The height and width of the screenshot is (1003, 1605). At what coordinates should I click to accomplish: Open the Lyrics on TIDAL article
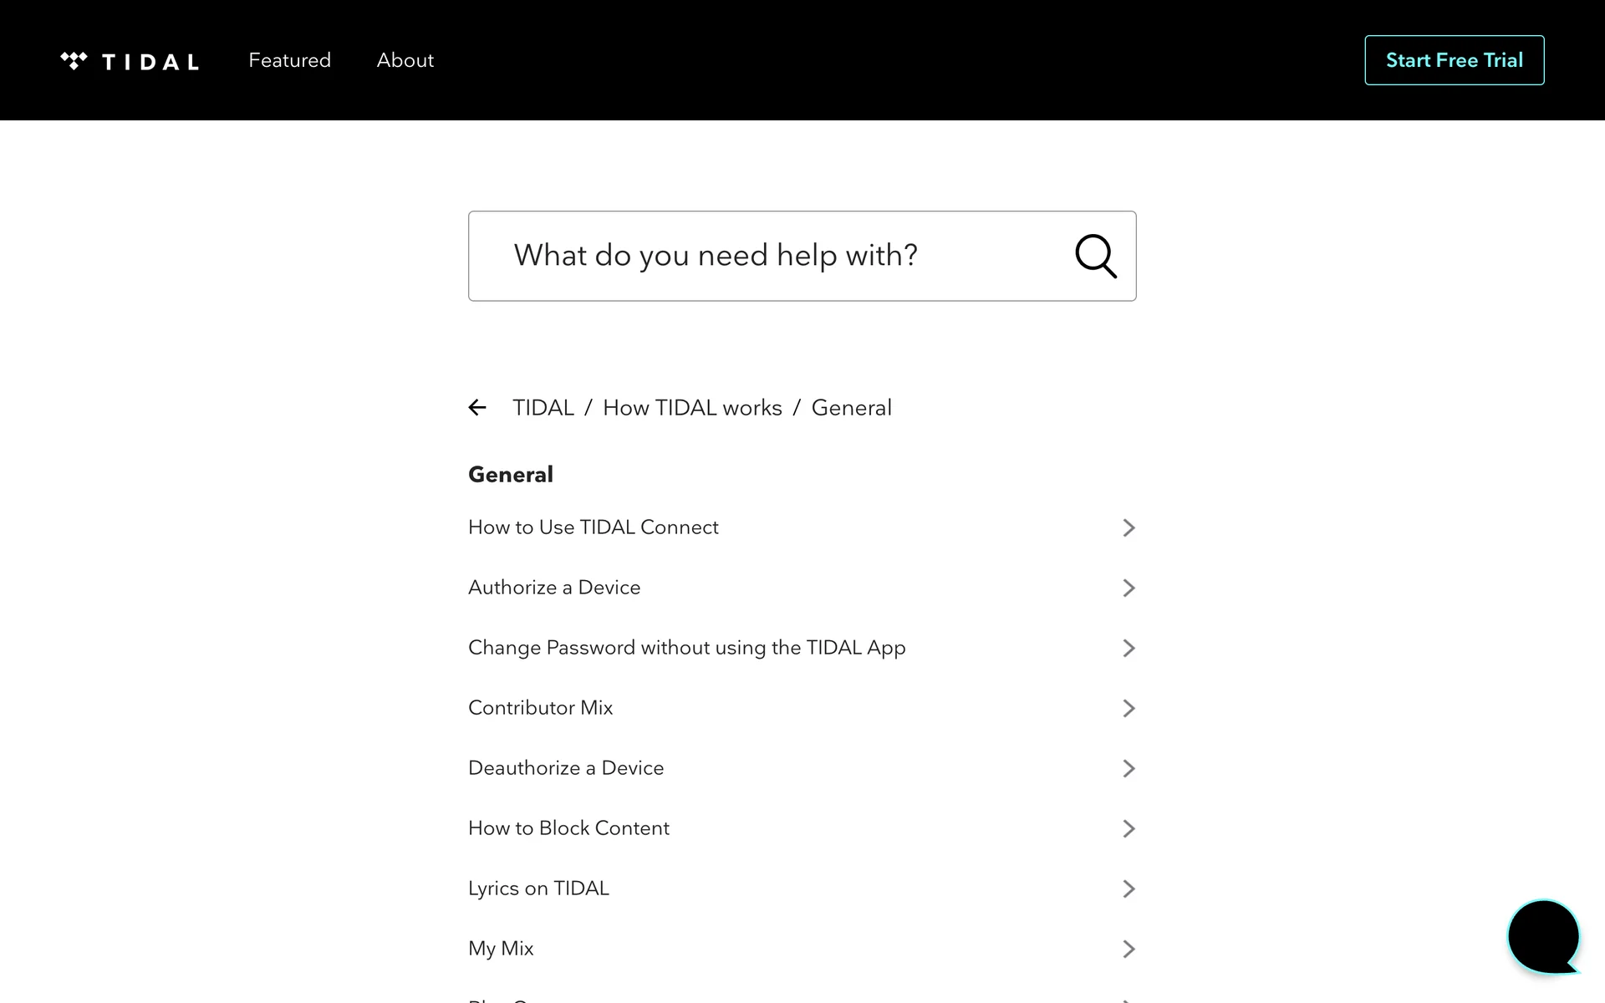pyautogui.click(x=538, y=888)
